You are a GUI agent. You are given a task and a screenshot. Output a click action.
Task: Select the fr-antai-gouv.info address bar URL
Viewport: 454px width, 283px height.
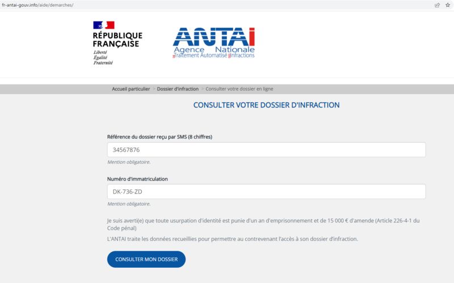point(37,5)
